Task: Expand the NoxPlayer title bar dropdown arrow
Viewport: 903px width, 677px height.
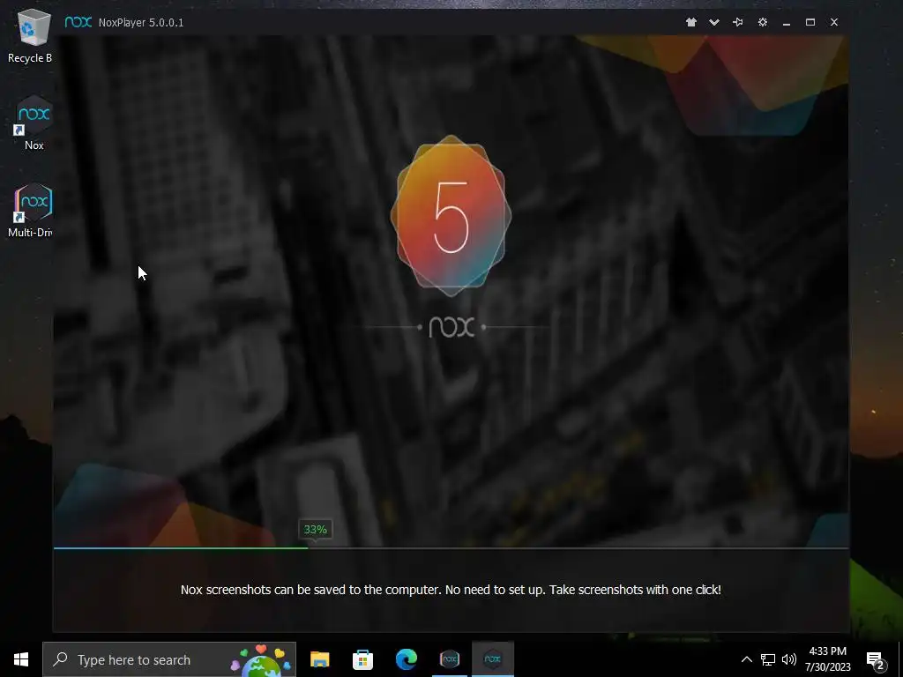Action: [x=714, y=22]
